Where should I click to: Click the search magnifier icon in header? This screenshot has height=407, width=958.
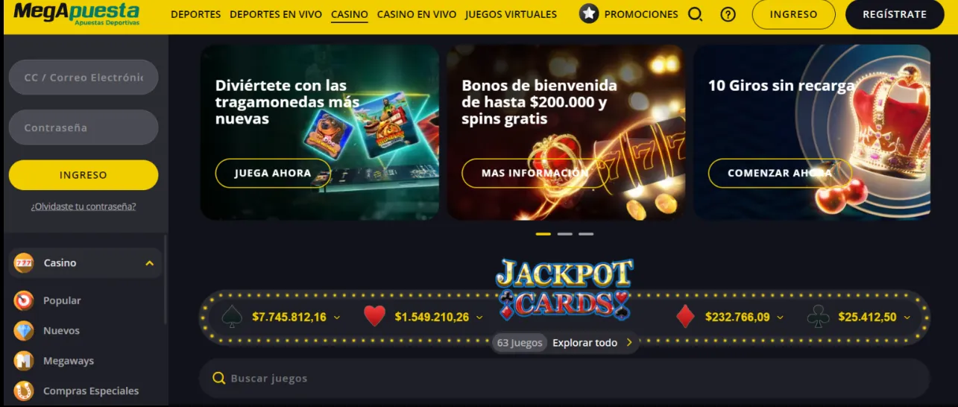[x=696, y=14]
